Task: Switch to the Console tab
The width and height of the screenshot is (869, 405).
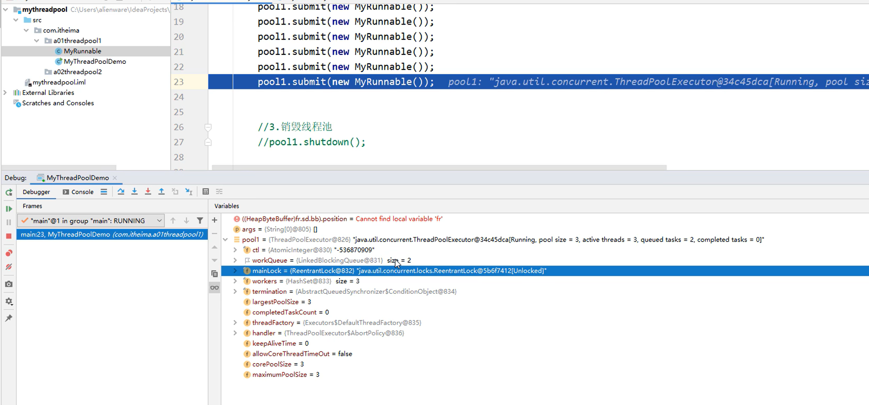Action: click(x=82, y=192)
